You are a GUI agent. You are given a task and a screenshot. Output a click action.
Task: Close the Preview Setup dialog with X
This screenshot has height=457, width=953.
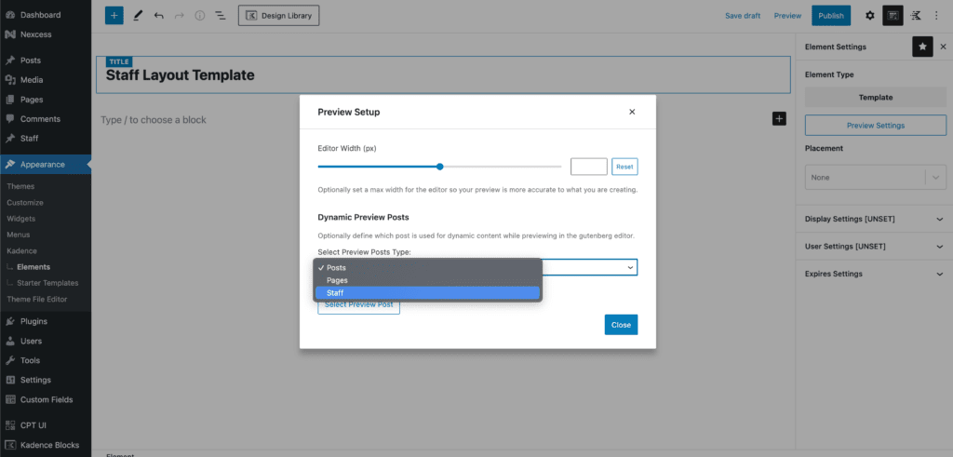tap(632, 112)
